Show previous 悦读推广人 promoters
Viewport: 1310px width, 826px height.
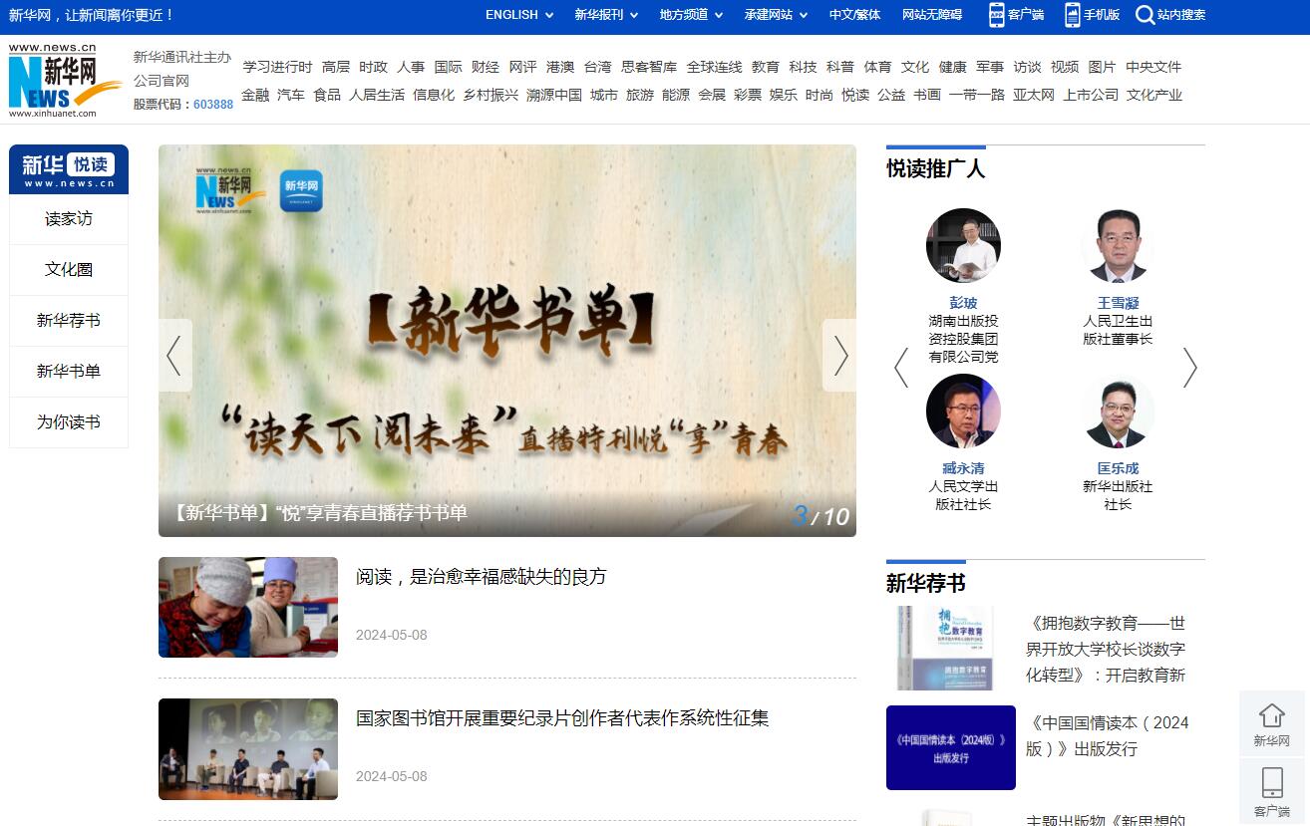tap(901, 368)
